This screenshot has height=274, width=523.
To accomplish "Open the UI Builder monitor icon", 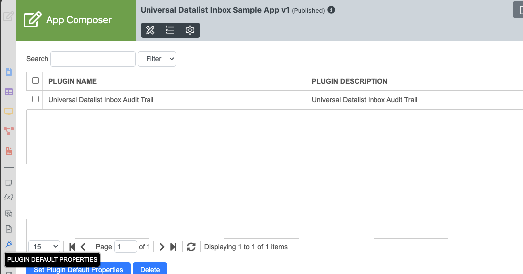I will [8, 111].
